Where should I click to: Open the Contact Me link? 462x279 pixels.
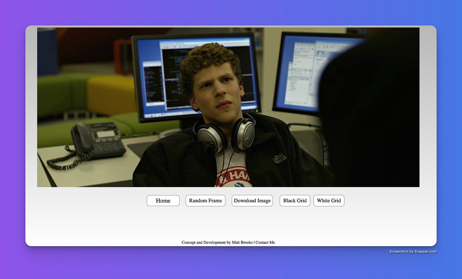pyautogui.click(x=265, y=243)
